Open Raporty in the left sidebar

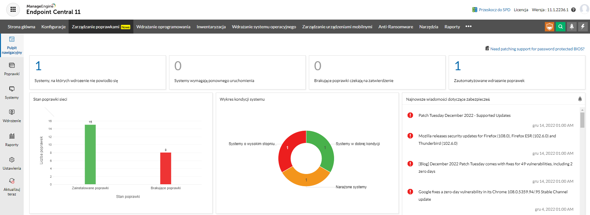click(12, 140)
